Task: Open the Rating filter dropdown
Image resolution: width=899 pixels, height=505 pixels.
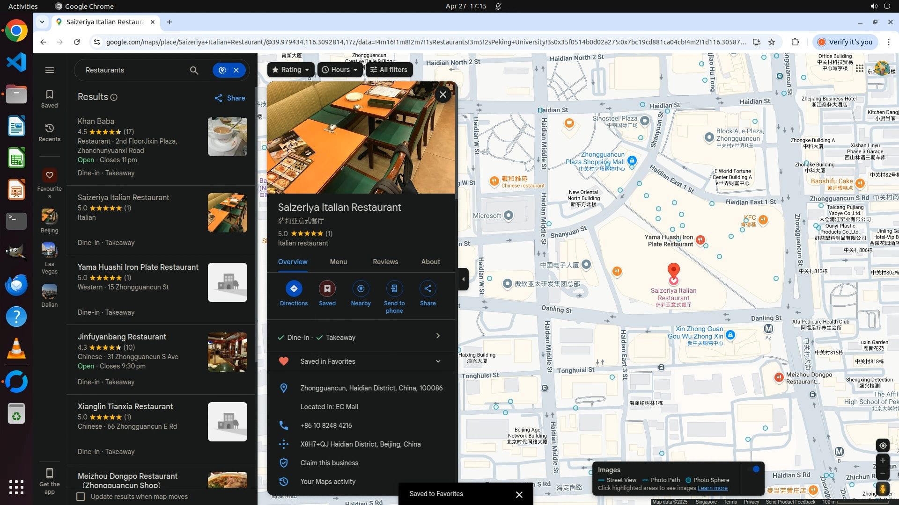Action: pos(291,70)
